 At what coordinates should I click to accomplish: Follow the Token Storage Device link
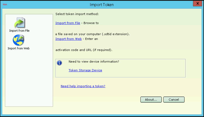[85, 70]
